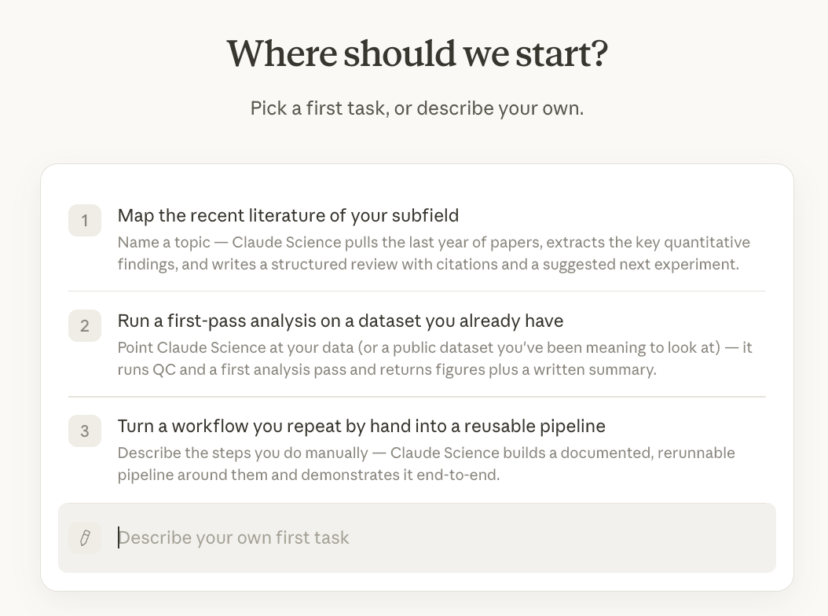Click the word "pipeline" in the third option title
Image resolution: width=828 pixels, height=616 pixels.
pyautogui.click(x=573, y=427)
